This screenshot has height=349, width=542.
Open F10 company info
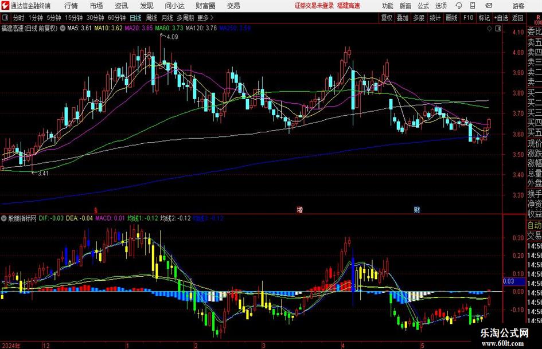pos(469,18)
